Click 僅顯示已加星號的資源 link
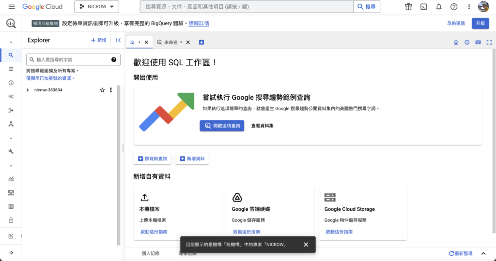496x261 pixels. (50, 78)
